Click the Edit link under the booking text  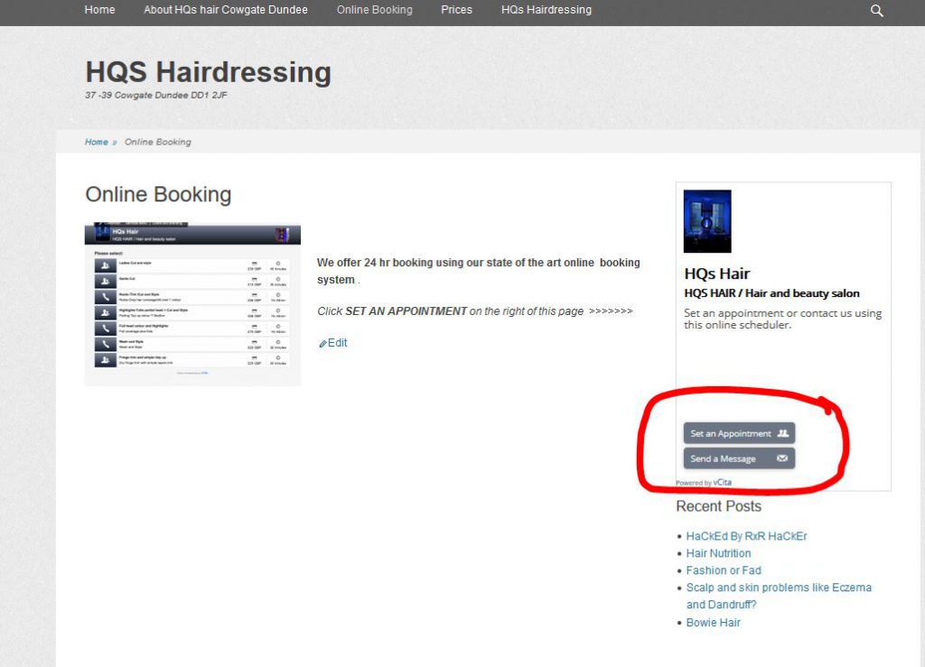(x=338, y=343)
